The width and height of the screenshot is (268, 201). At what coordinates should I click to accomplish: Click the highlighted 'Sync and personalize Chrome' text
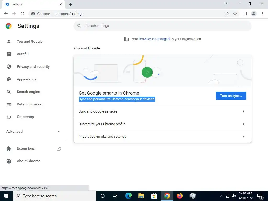(117, 99)
